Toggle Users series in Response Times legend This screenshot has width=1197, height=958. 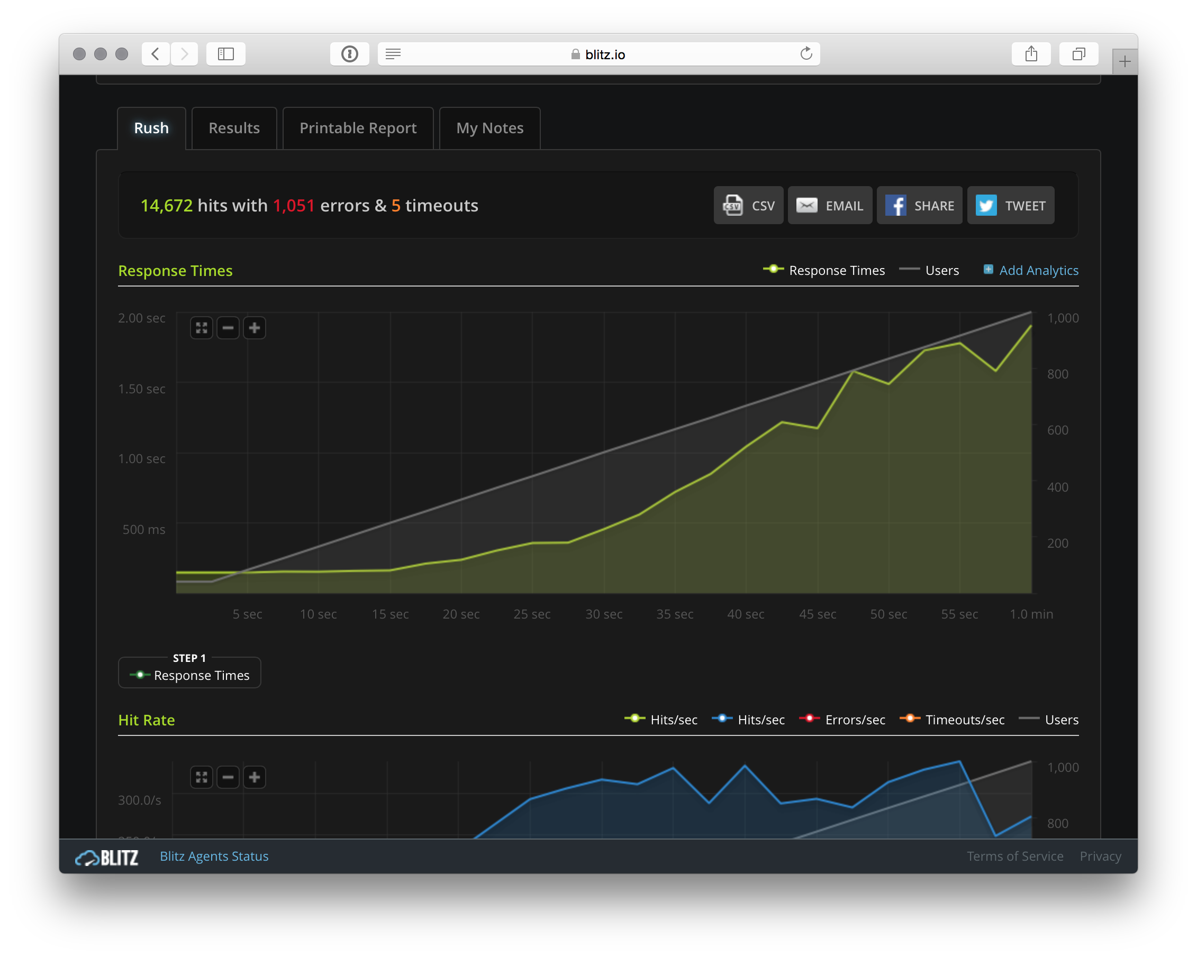tap(929, 270)
